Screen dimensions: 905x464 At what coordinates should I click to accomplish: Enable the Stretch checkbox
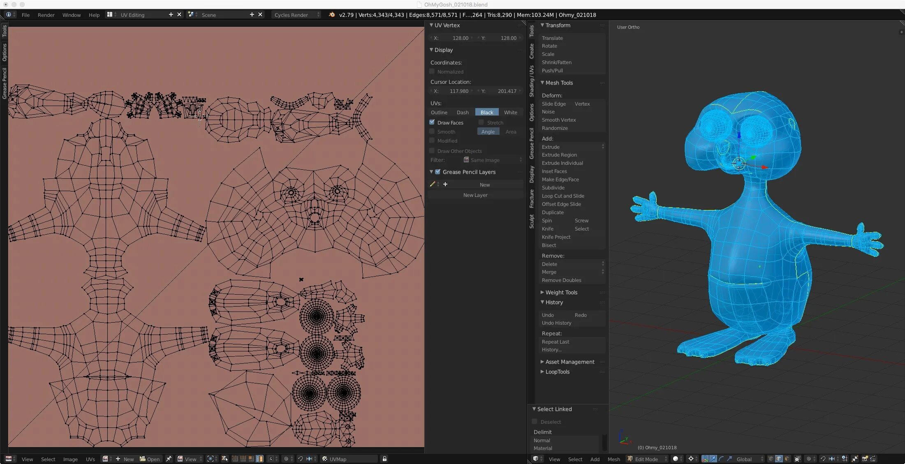tap(481, 122)
